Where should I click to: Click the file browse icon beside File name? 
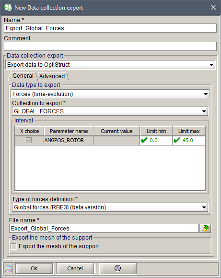click(x=205, y=228)
